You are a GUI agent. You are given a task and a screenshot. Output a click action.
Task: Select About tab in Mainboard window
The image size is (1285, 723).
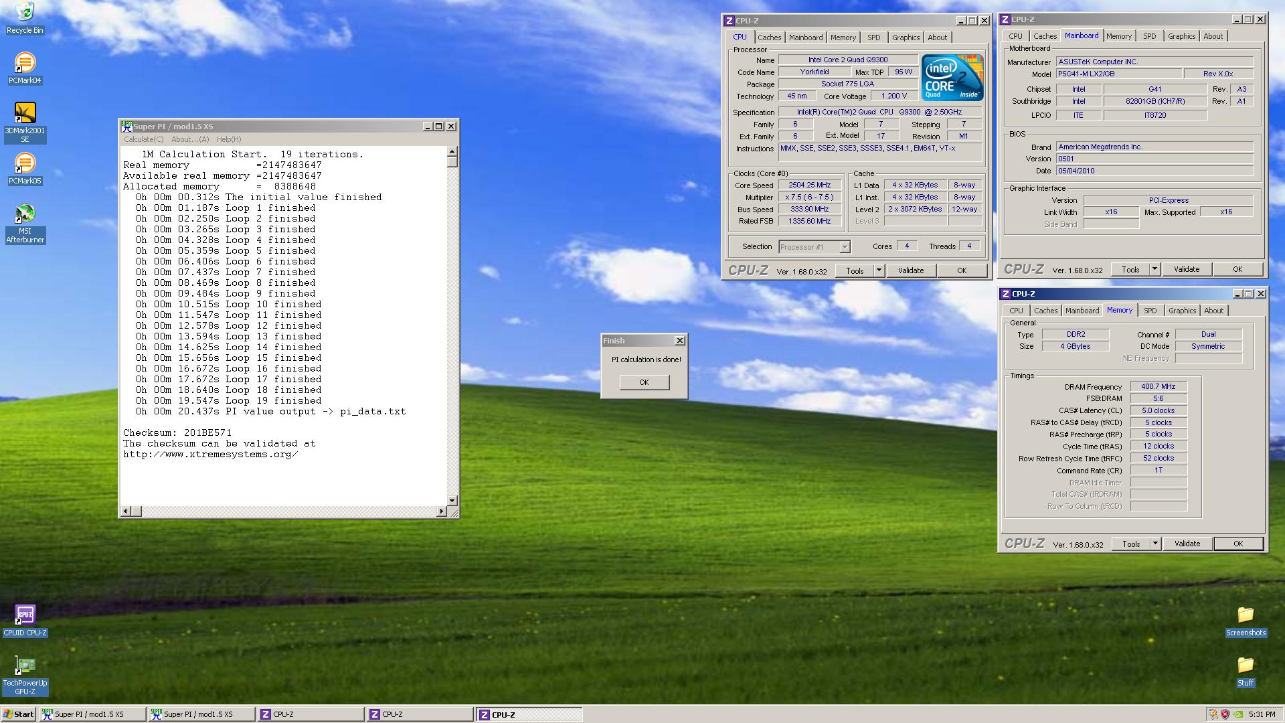click(1213, 36)
